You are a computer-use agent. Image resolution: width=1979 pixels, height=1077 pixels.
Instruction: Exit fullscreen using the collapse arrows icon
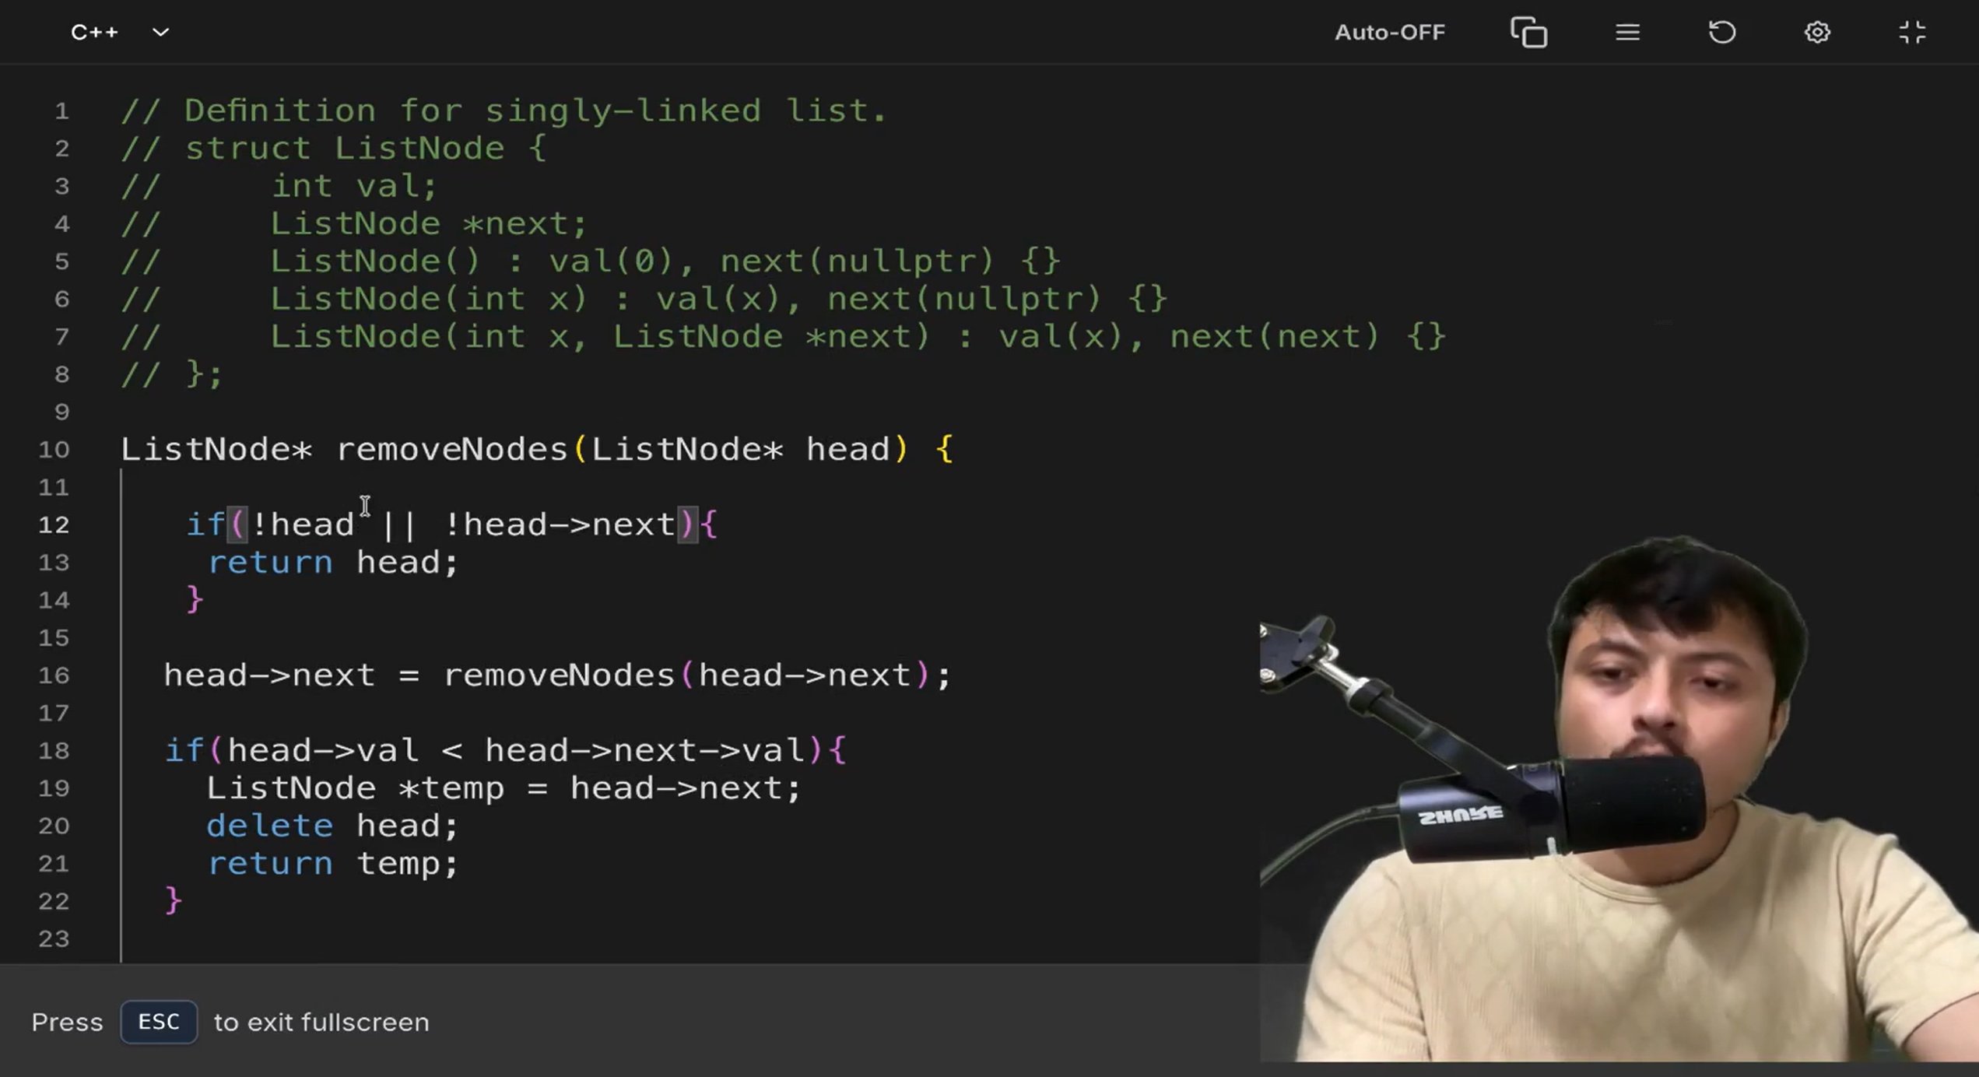(x=1912, y=33)
